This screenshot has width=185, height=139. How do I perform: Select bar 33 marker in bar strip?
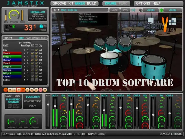pyautogui.click(x=18, y=90)
